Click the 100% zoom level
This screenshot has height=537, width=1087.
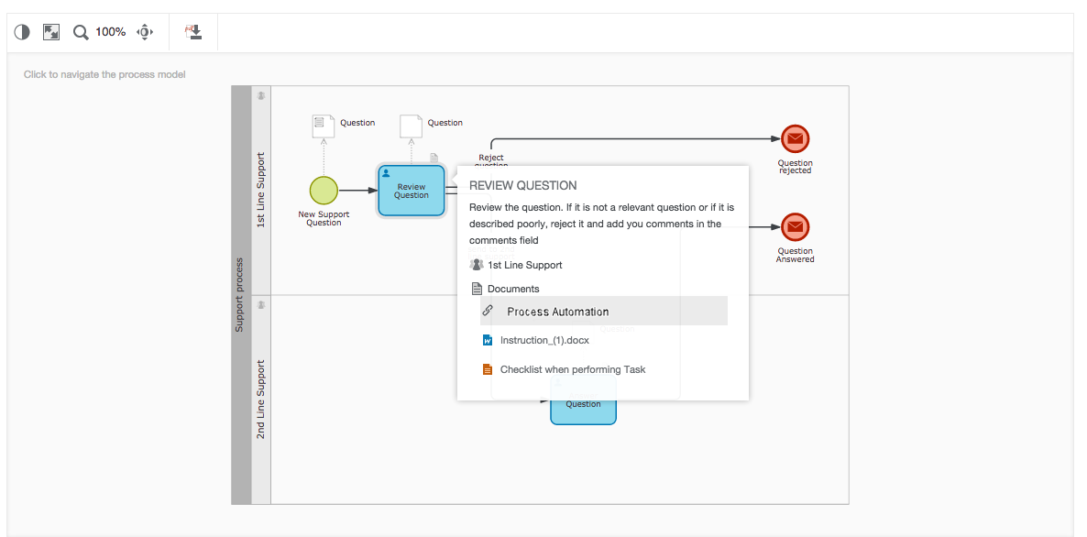(x=110, y=32)
